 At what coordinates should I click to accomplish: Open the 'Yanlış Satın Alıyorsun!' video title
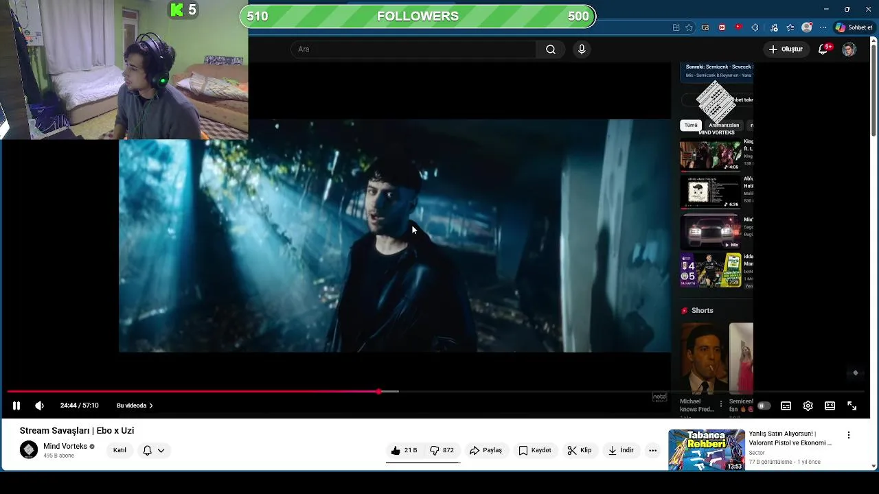[x=790, y=438]
